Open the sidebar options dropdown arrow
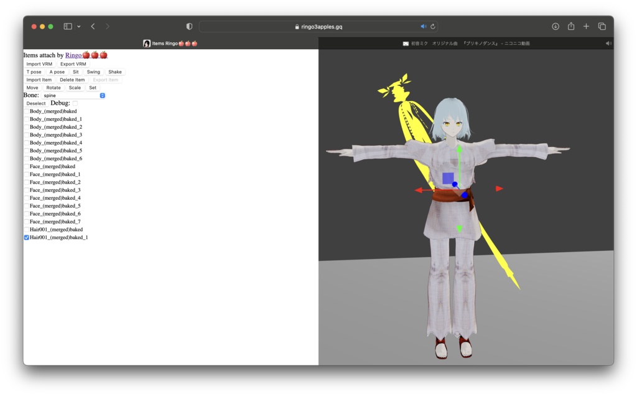 [79, 26]
